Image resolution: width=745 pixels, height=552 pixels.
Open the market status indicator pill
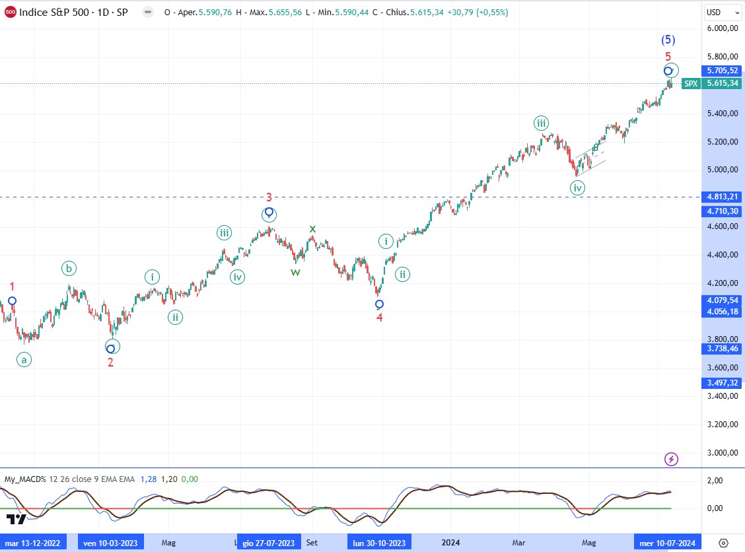[148, 13]
